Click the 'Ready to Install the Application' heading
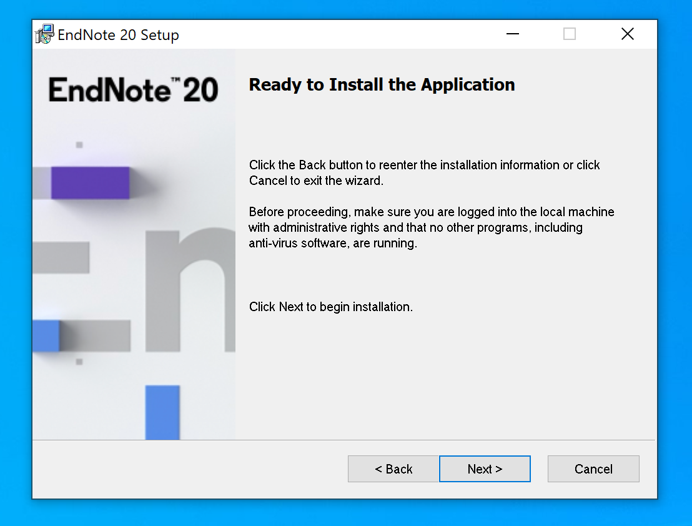692x526 pixels. click(382, 85)
